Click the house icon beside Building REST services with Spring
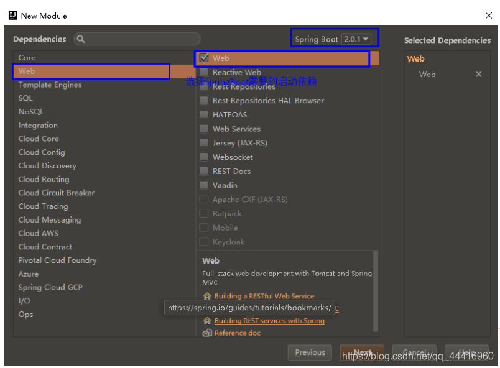 [207, 321]
